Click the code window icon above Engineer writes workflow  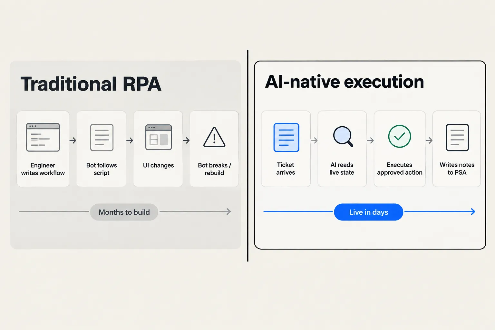pyautogui.click(x=43, y=137)
